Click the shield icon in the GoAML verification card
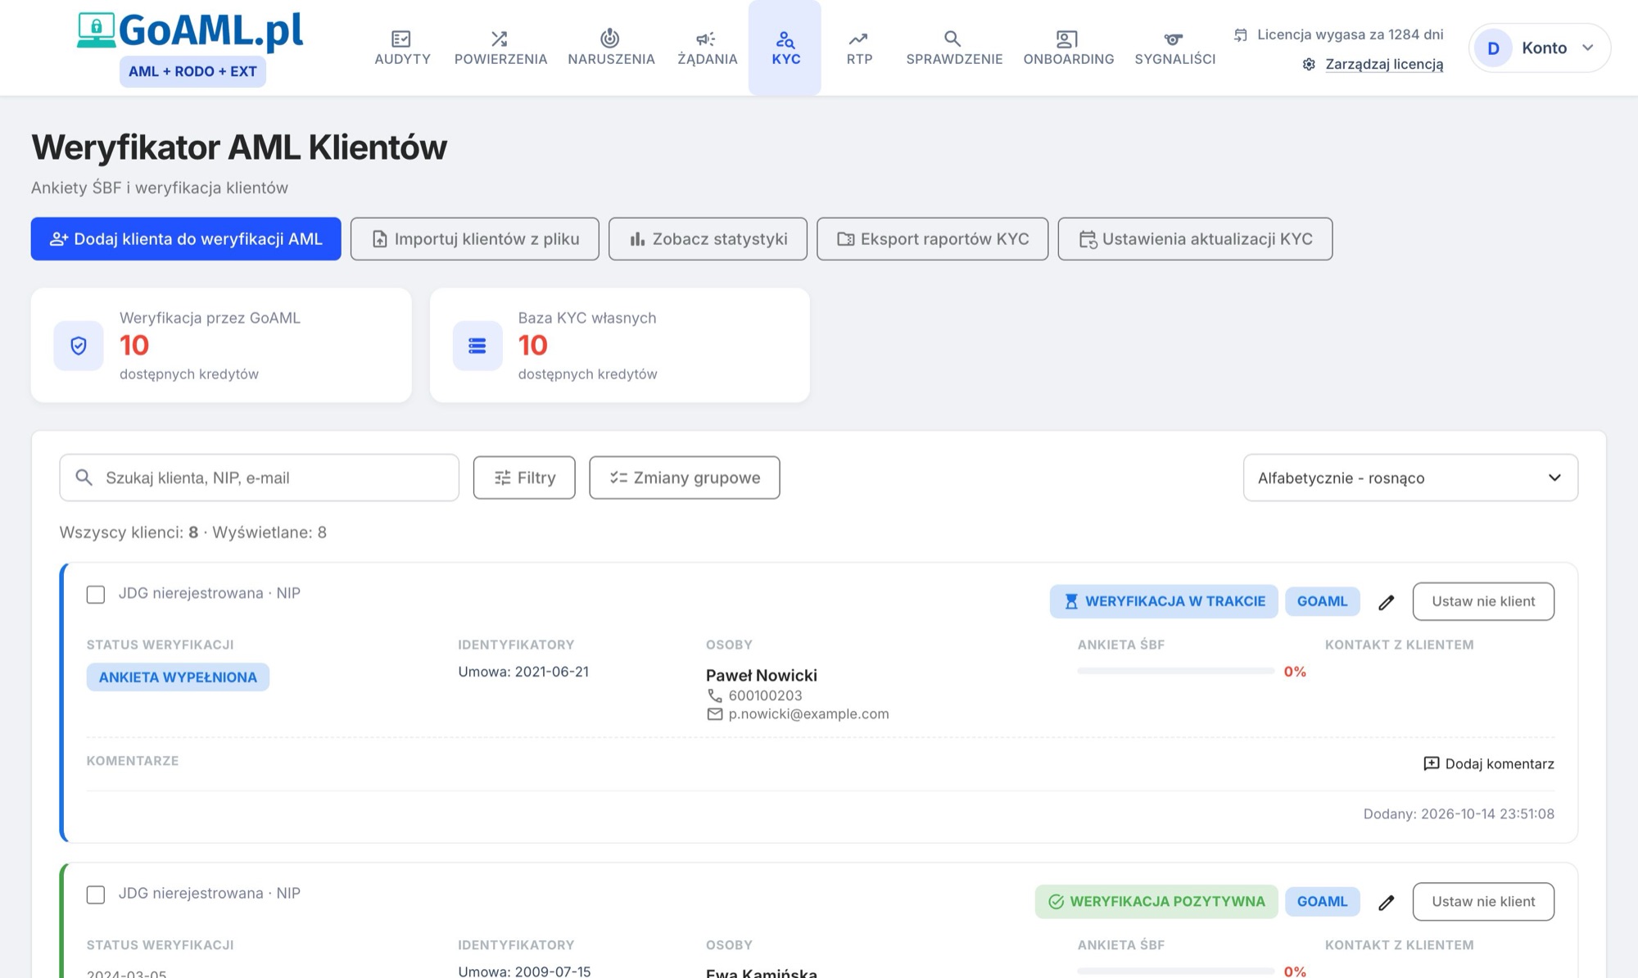1638x978 pixels. (x=79, y=346)
